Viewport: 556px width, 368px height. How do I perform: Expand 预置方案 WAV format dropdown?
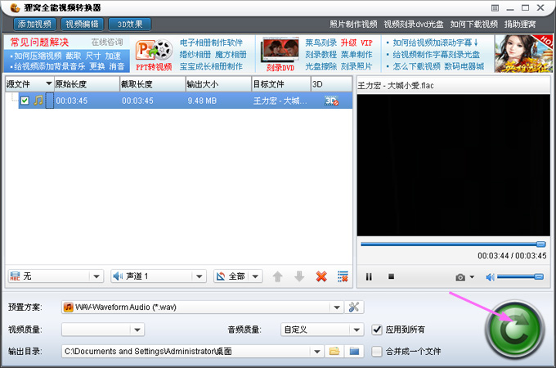click(337, 307)
